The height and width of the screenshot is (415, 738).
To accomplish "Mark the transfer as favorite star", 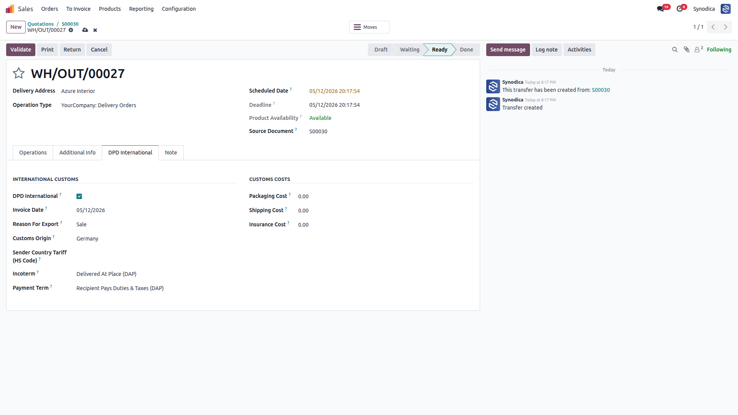I will (x=18, y=73).
